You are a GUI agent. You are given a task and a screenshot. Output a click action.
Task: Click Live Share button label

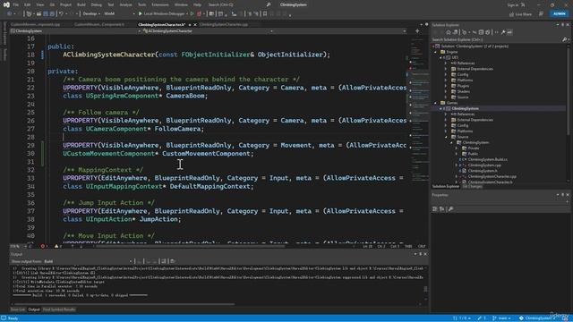coord(523,14)
